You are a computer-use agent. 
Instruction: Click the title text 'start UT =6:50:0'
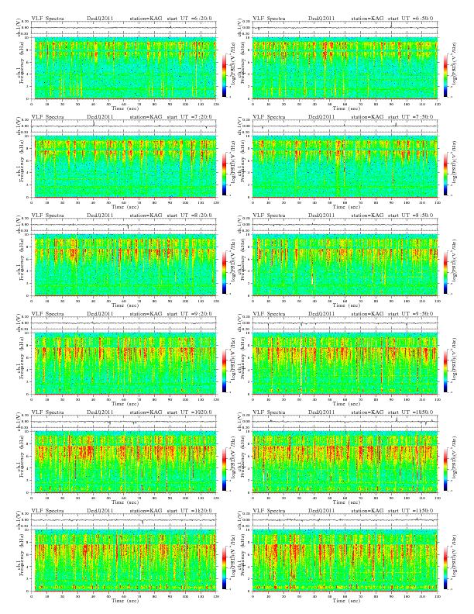(410, 19)
